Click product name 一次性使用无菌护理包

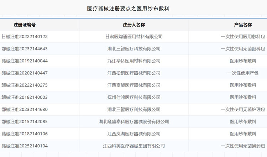pos(243,110)
